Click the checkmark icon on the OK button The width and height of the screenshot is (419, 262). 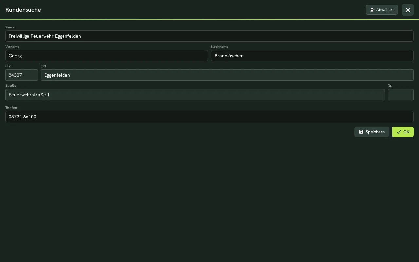(399, 132)
